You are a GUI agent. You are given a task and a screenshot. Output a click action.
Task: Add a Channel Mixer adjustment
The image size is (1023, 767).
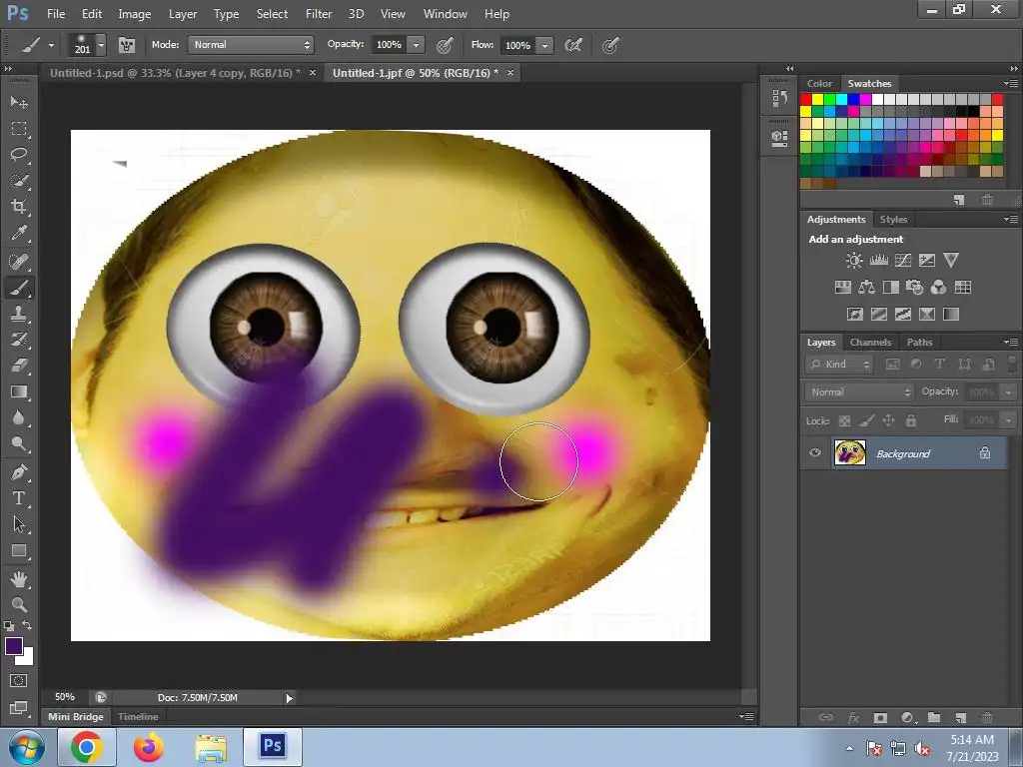pos(938,287)
